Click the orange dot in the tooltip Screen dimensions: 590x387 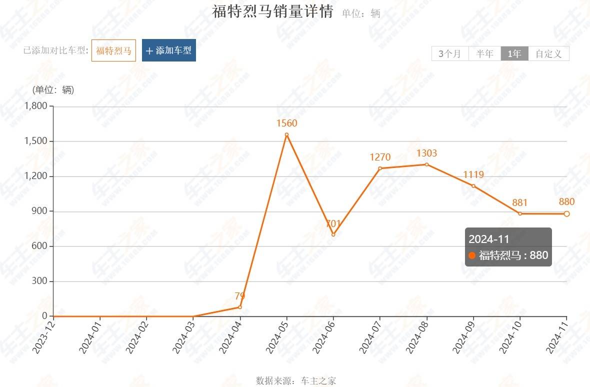point(472,255)
